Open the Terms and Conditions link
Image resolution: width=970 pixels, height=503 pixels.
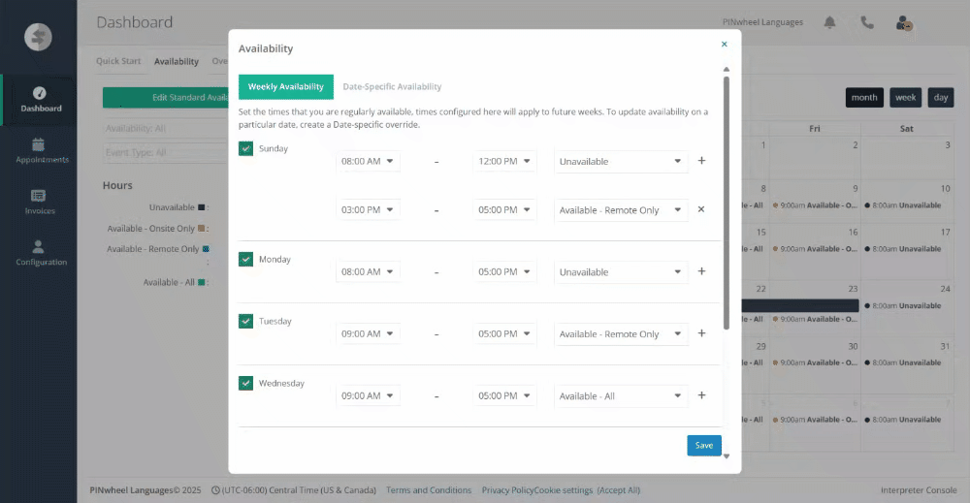pyautogui.click(x=429, y=490)
